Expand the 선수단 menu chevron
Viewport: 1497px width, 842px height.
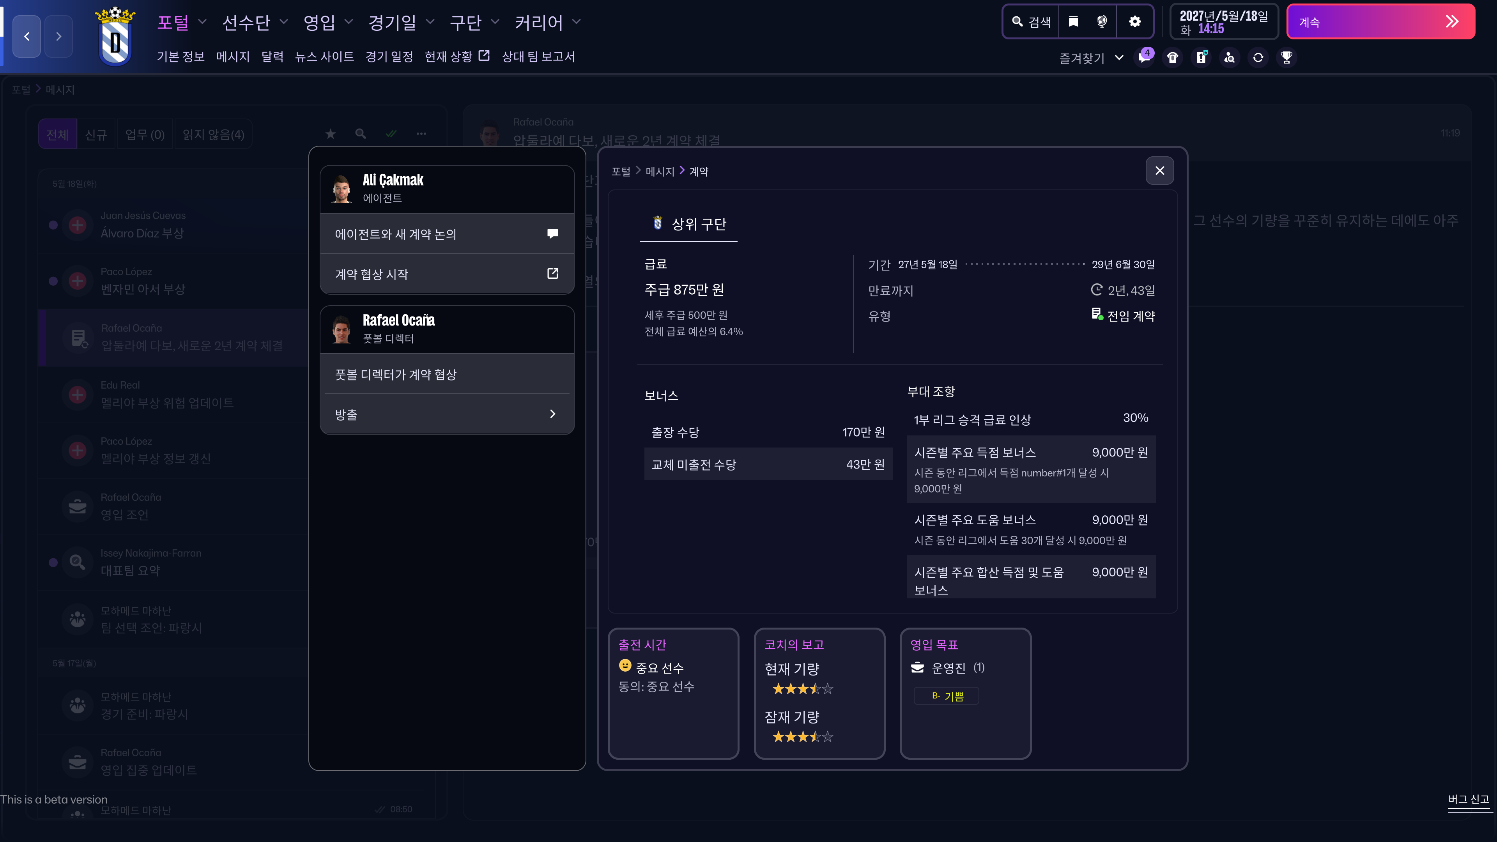[283, 22]
